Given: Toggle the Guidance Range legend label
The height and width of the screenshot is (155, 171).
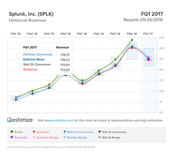Looking at the screenshot, I should (47, 137).
